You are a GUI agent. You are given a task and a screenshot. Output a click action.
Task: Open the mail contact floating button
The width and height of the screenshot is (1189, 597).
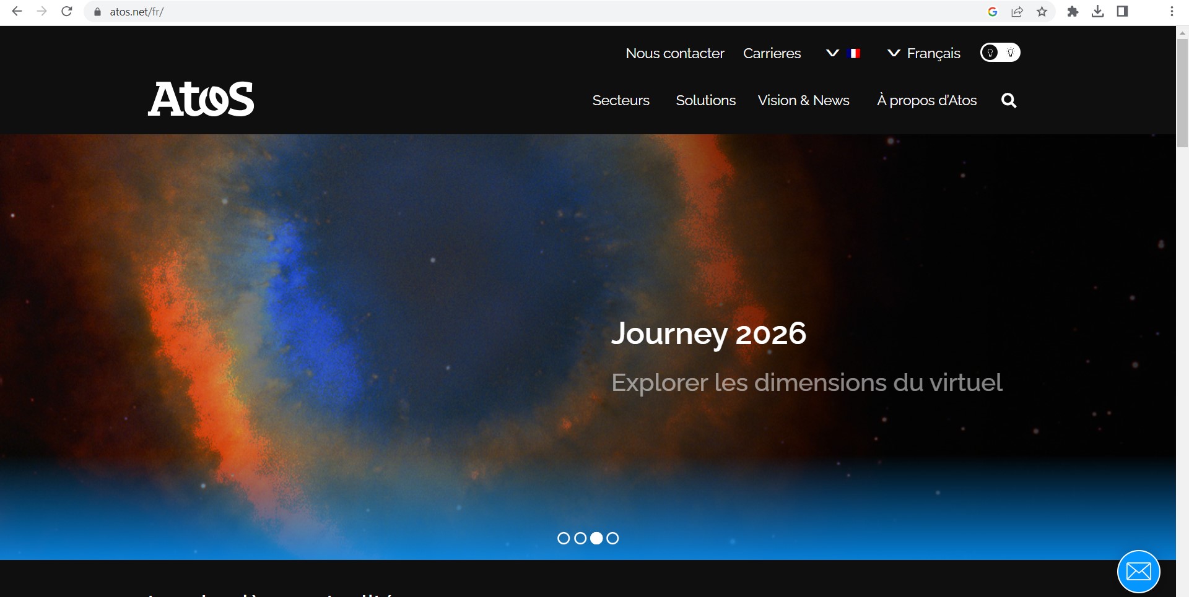coord(1138,571)
